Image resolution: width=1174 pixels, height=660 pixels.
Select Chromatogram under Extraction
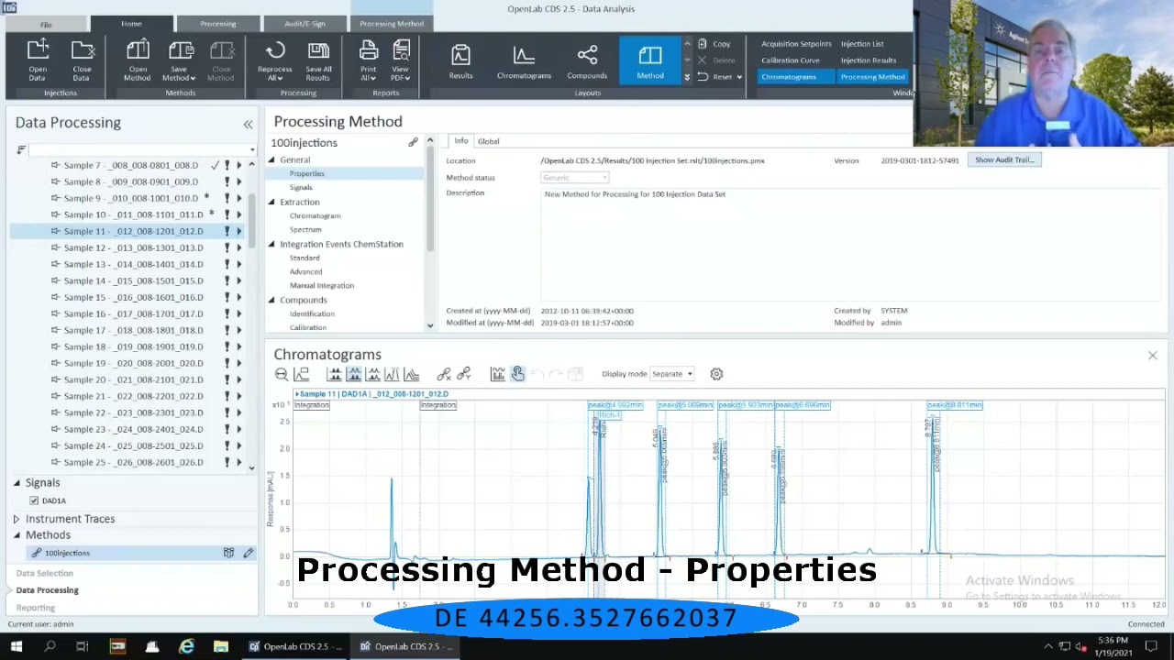click(315, 215)
